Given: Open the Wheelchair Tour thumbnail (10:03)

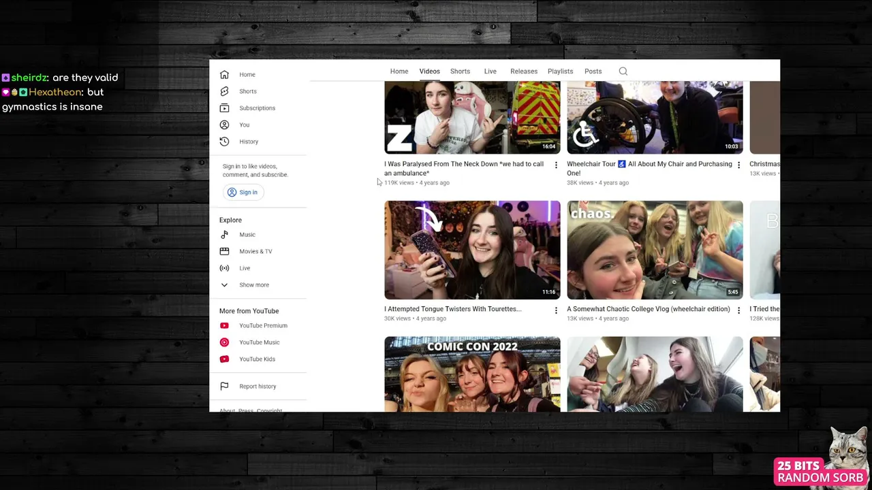Looking at the screenshot, I should [x=655, y=117].
